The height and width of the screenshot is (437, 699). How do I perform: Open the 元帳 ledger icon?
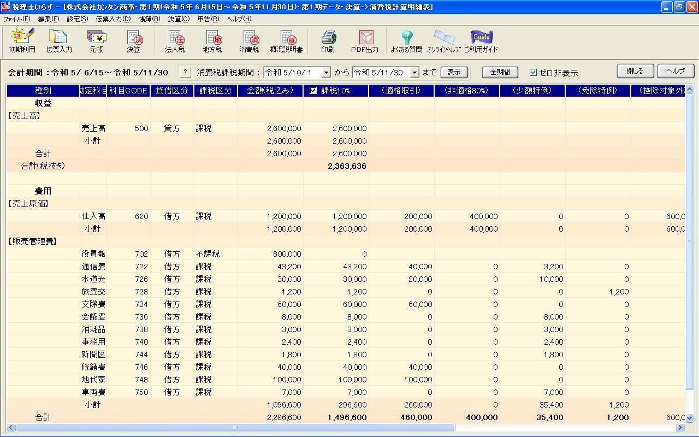pyautogui.click(x=96, y=41)
